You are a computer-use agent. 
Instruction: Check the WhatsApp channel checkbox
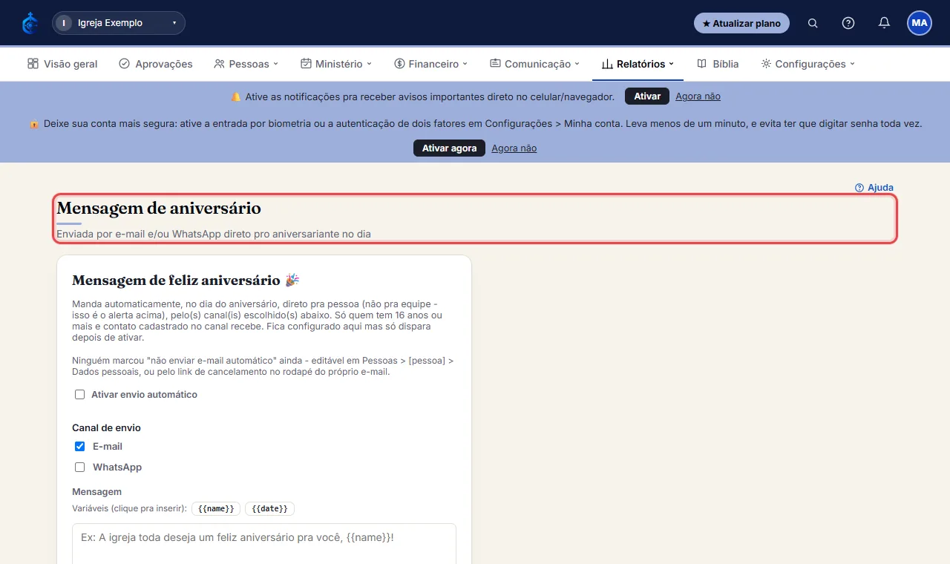[80, 468]
